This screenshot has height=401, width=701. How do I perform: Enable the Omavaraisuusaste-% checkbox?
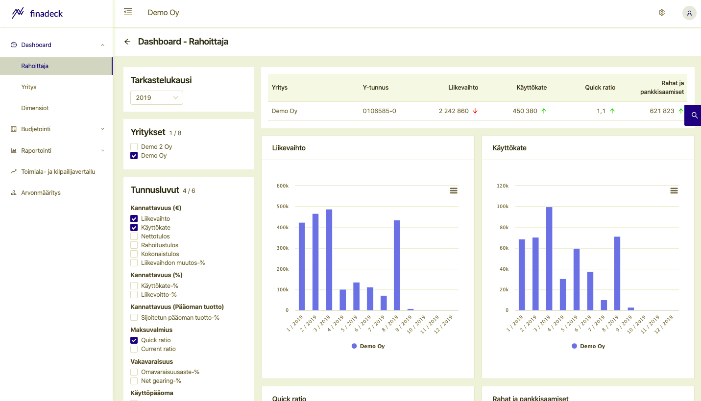134,372
